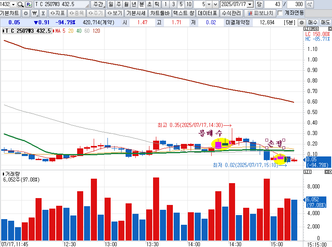Select the 10-minute interval button
Image resolution: width=332 pixels, height=247 pixels.
pos(189,4)
